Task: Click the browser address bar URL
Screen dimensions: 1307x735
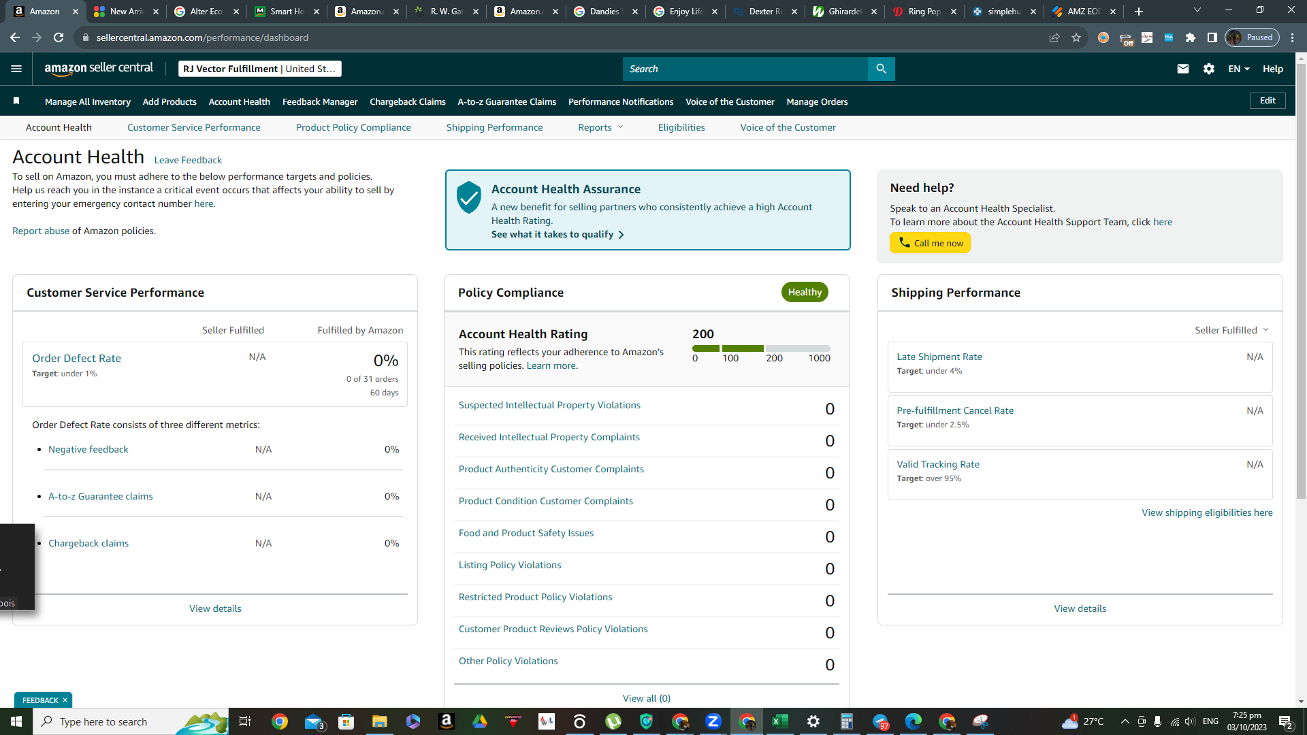Action: (x=202, y=37)
